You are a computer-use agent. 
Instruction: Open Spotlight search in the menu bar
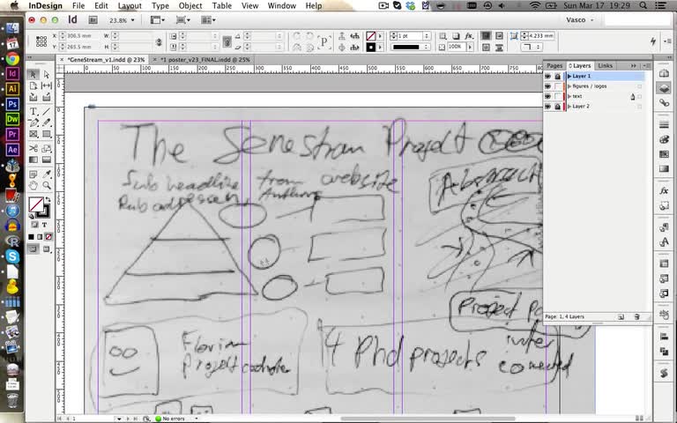point(644,5)
